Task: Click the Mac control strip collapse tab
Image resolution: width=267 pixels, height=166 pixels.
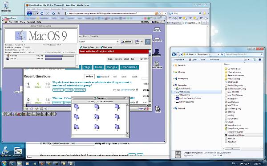Action: point(55,114)
